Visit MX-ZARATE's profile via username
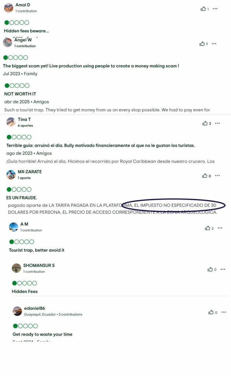The height and width of the screenshot is (376, 231). [30, 172]
